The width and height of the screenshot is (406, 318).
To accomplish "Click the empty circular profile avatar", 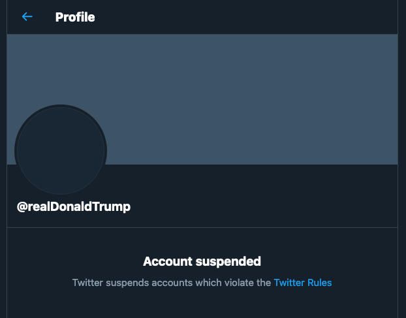I will [x=60, y=150].
